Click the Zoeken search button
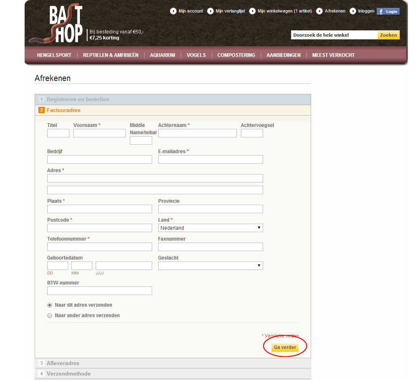The width and height of the screenshot is (416, 380). coord(389,35)
